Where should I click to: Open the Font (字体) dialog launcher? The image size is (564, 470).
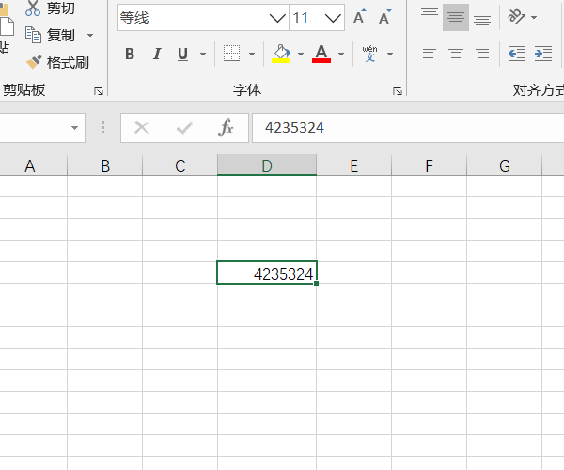point(397,91)
